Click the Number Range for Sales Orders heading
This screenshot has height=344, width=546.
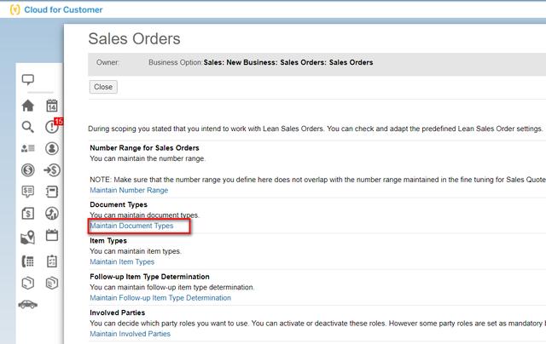(x=144, y=148)
